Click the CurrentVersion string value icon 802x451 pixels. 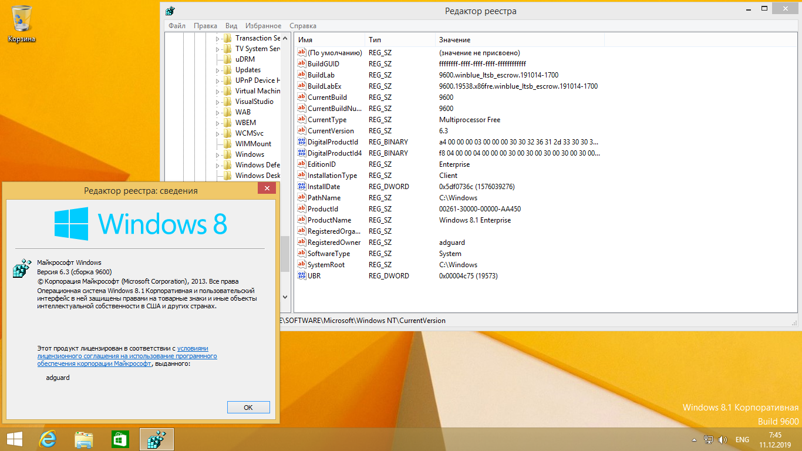(302, 130)
